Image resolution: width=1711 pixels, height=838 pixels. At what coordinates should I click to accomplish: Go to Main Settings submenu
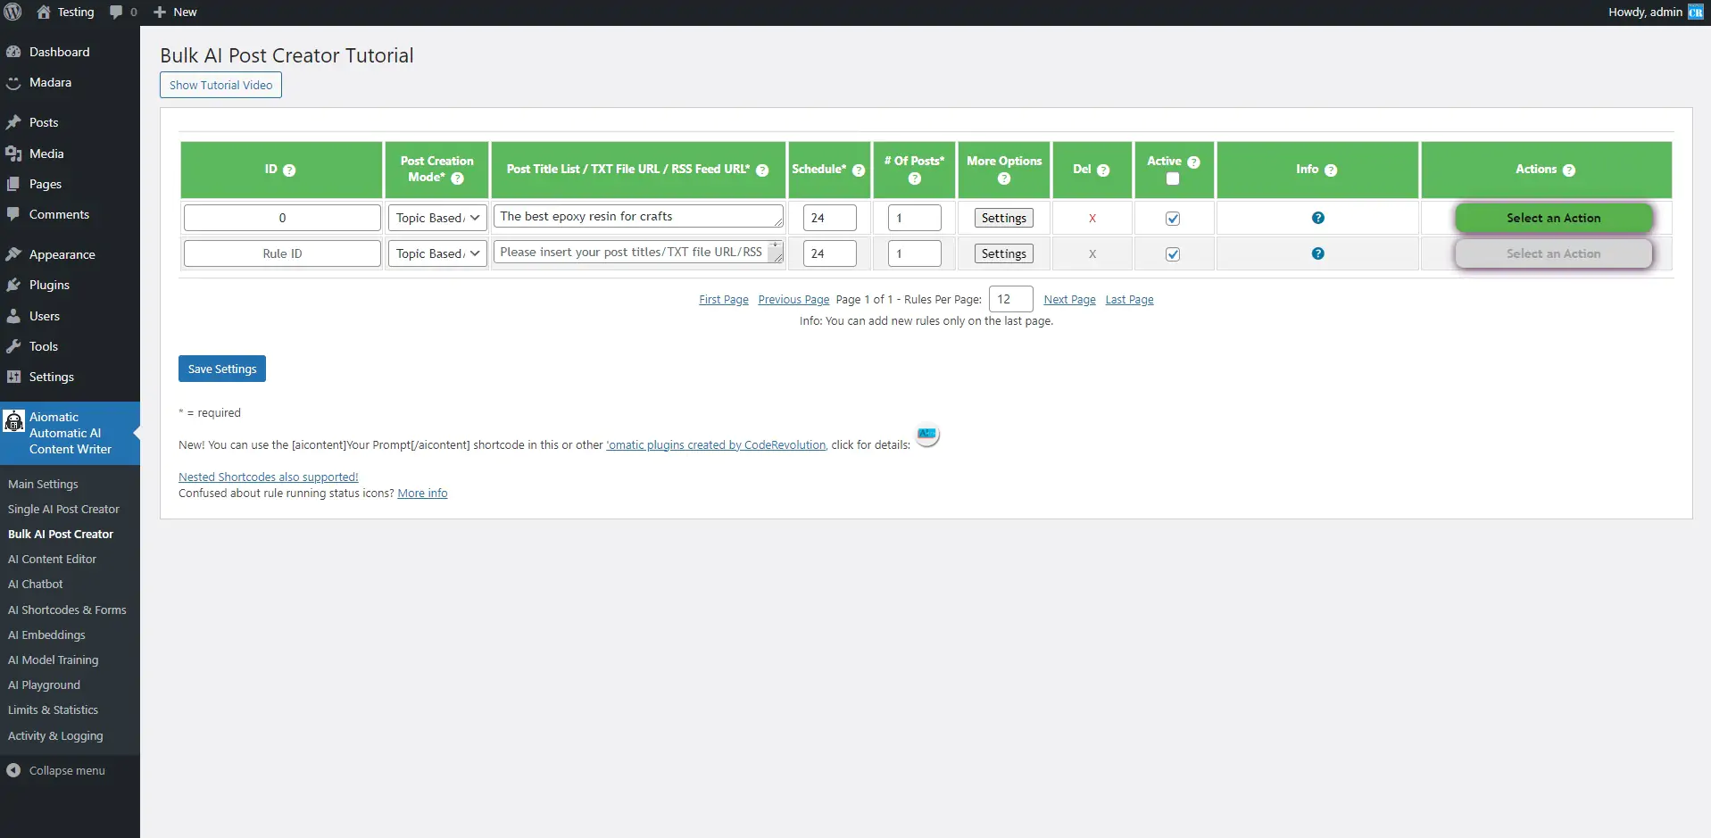[x=43, y=484]
